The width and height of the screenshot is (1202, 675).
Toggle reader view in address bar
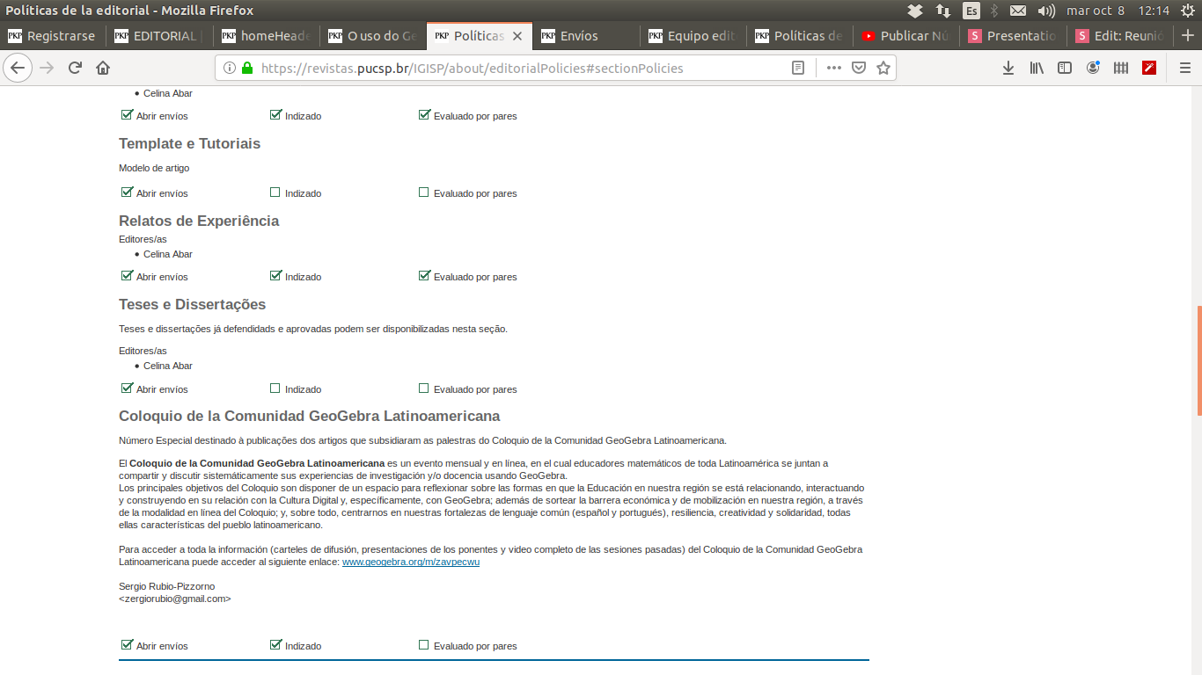tap(798, 68)
